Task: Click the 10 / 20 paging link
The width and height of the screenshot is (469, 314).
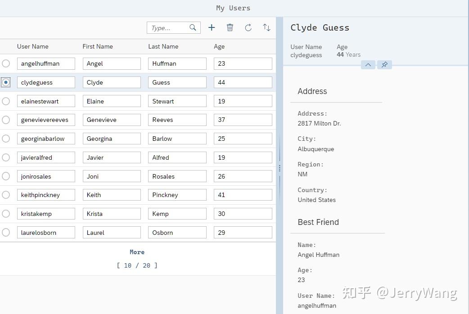Action: tap(137, 265)
